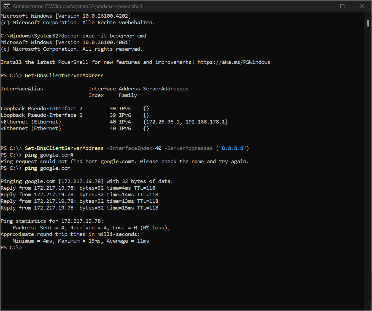372x311 pixels.
Task: Maximize the PowerShell window
Action: (342, 6)
